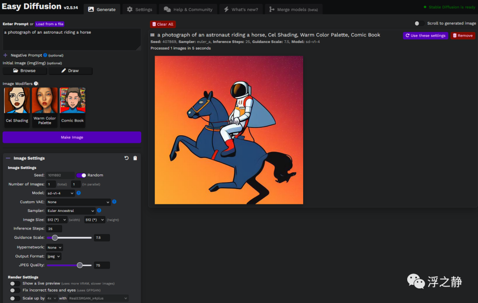Click the Sampler help icon
This screenshot has width=478, height=303.
[x=99, y=211]
